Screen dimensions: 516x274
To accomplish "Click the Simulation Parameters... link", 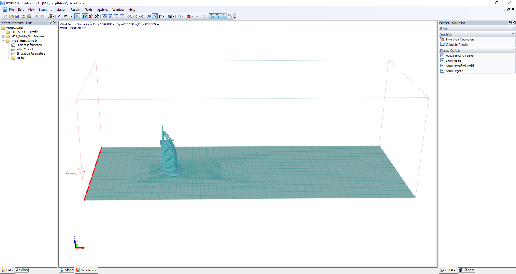I will [x=461, y=40].
